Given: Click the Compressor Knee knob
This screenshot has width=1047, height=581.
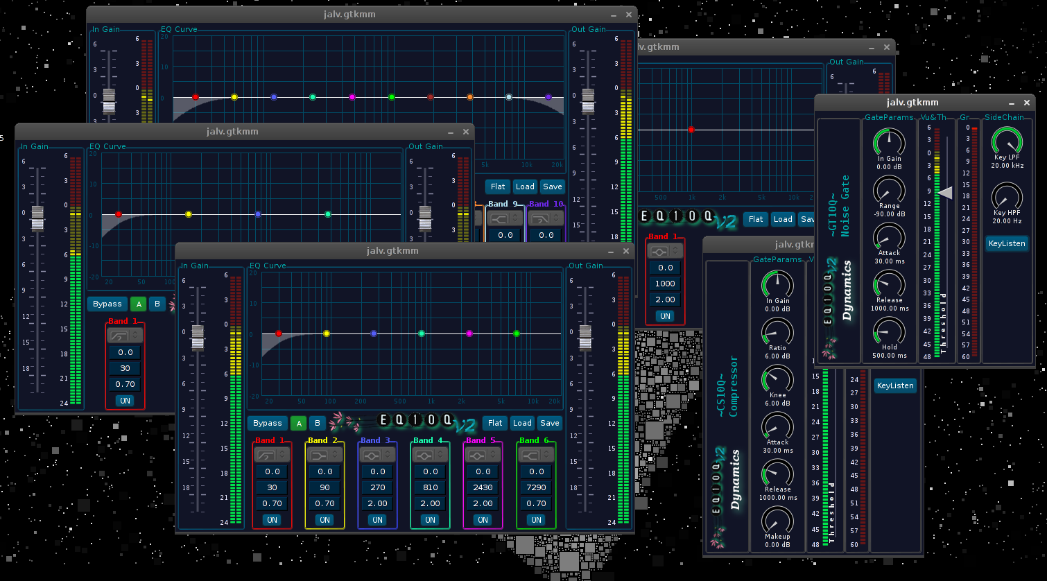Looking at the screenshot, I should tap(777, 379).
